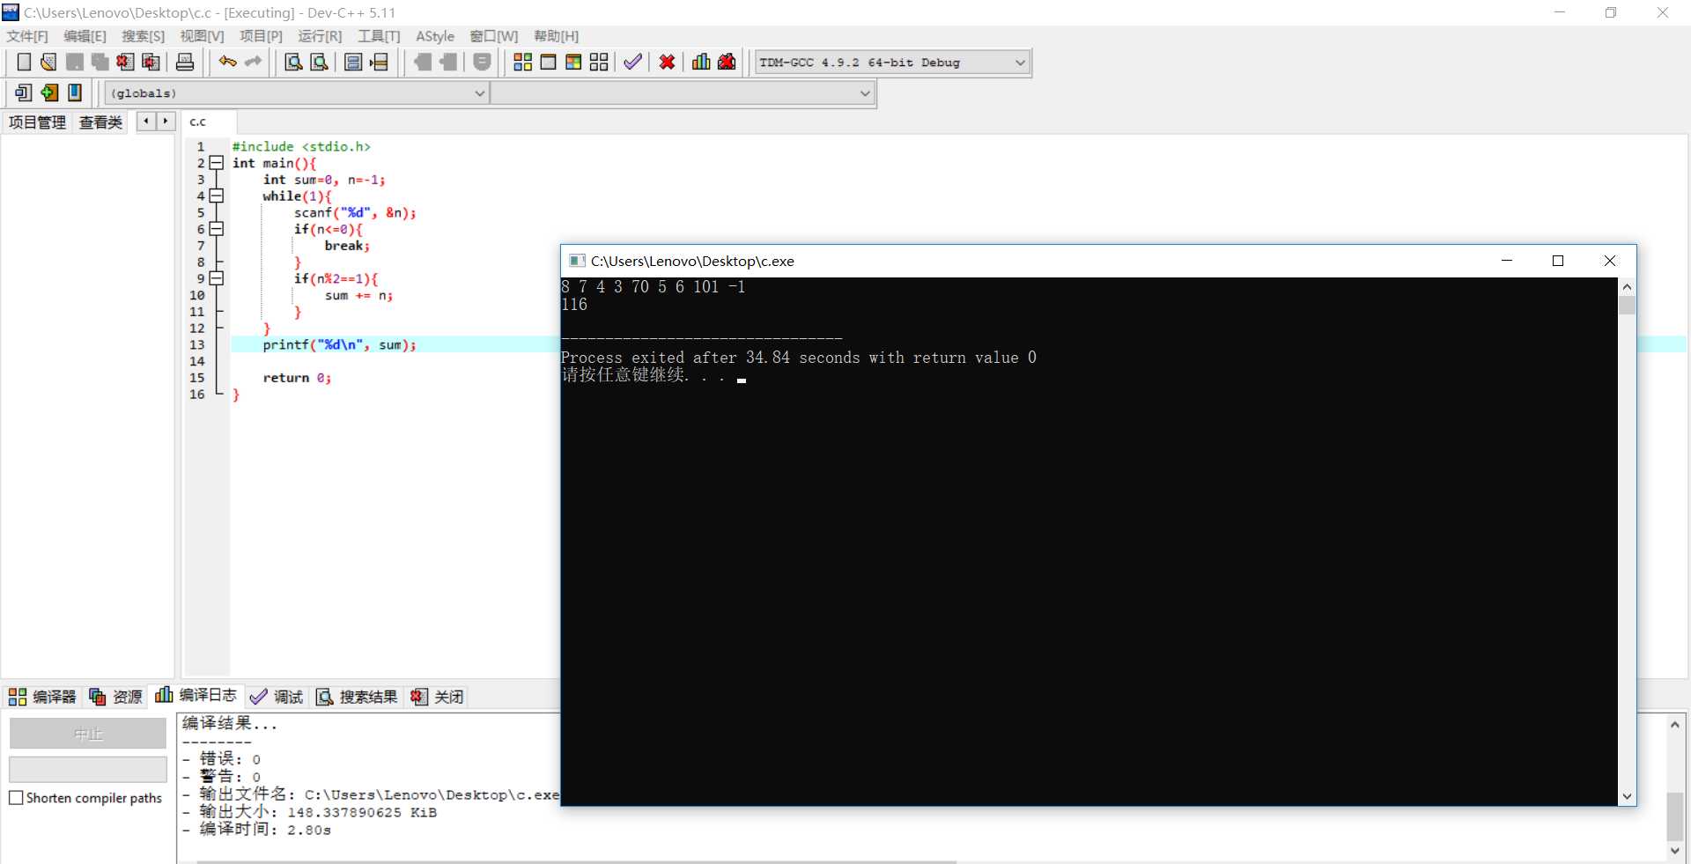The width and height of the screenshot is (1691, 864).
Task: Click the Profile Analysis bar chart icon
Action: (701, 62)
